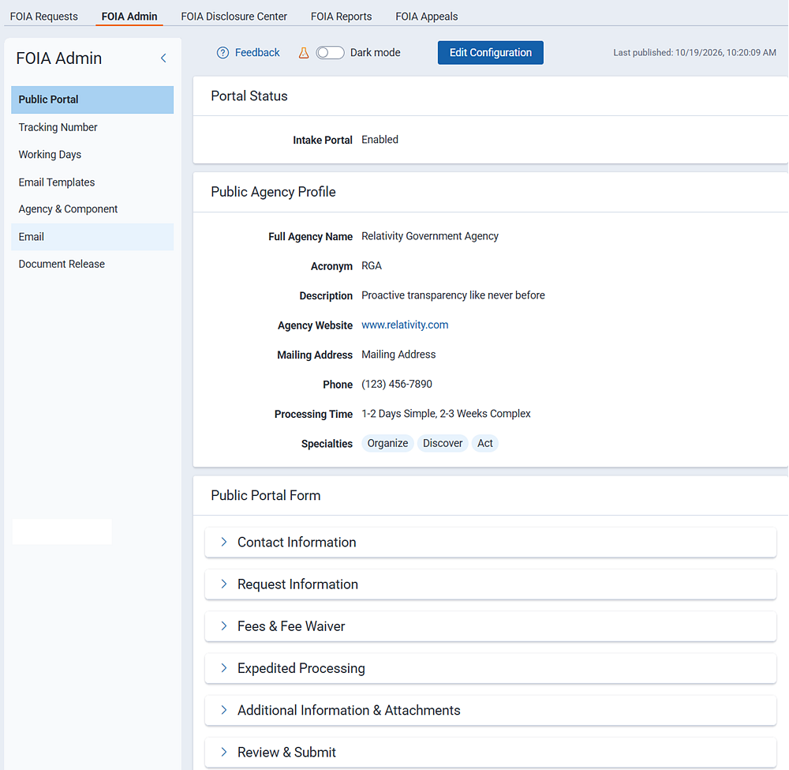The width and height of the screenshot is (789, 770).
Task: Open Email Templates in sidebar
Action: click(92, 182)
